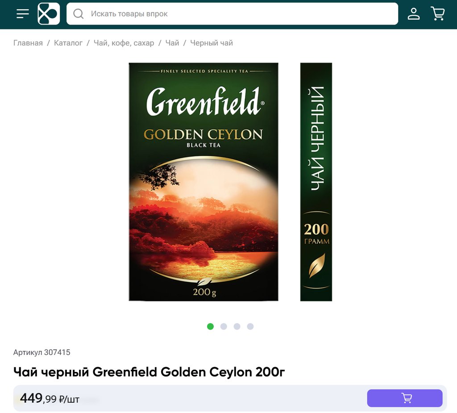Open 'Чай, кофе, сахар' breadcrumb

tap(124, 43)
